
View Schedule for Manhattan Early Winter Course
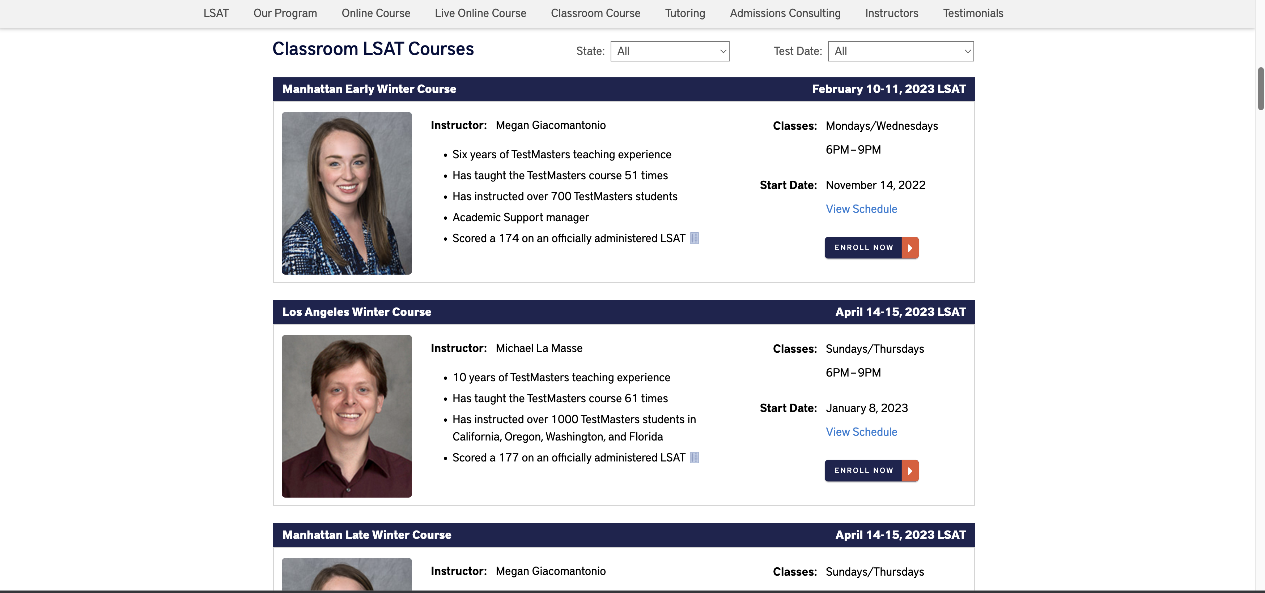(x=861, y=209)
